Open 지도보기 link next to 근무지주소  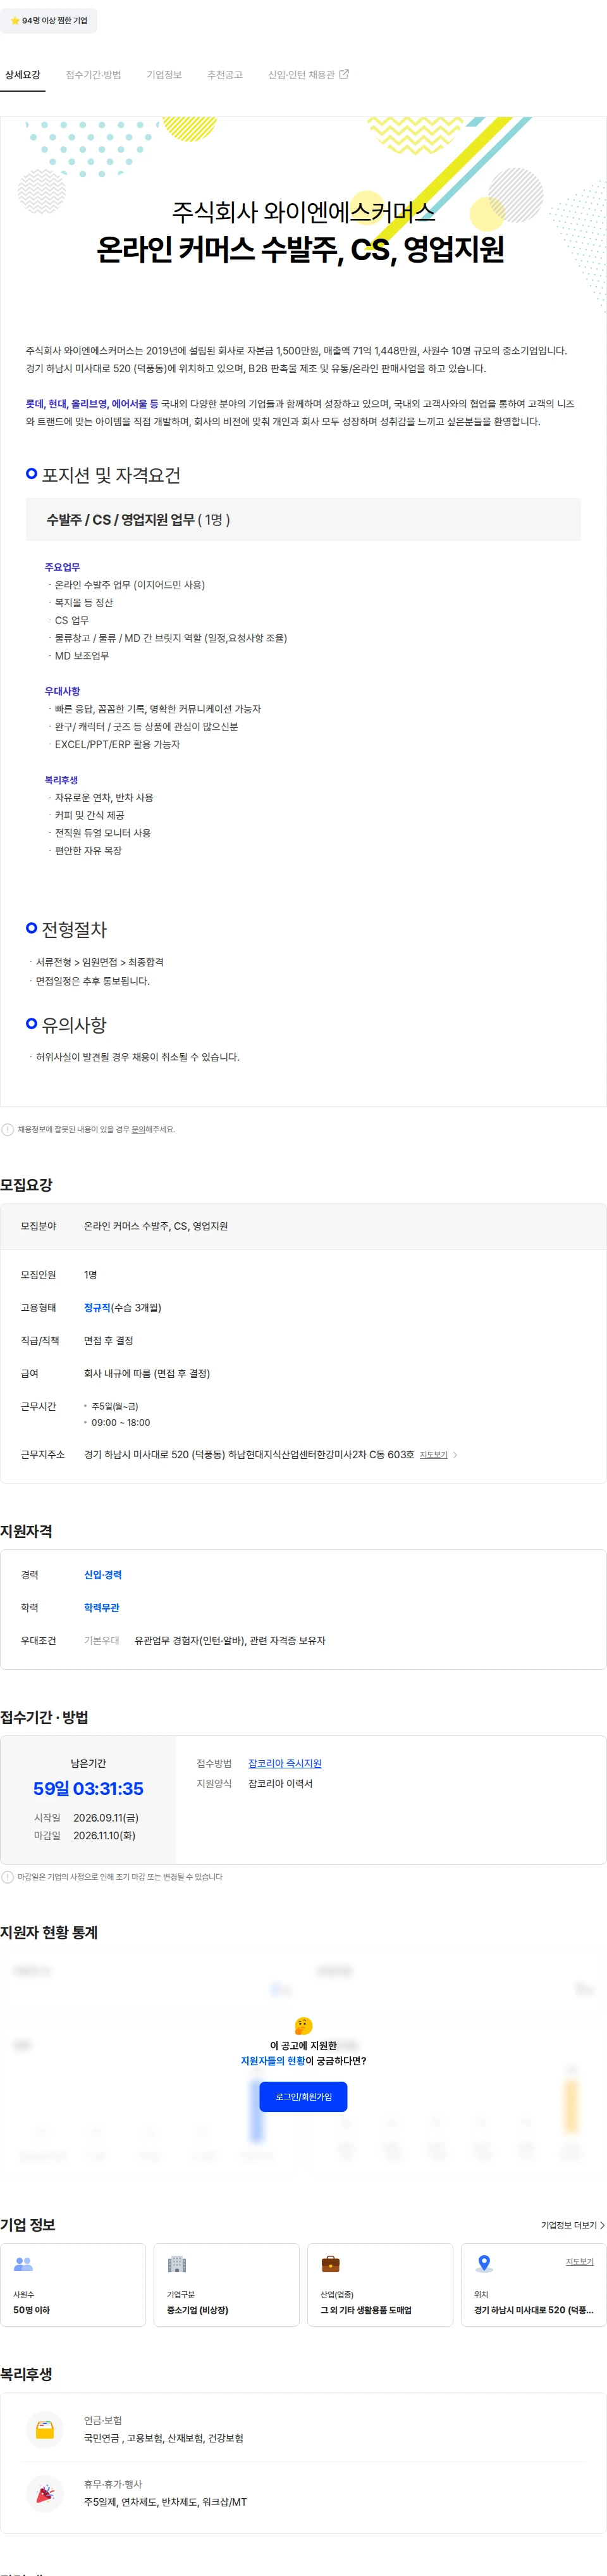point(433,1455)
